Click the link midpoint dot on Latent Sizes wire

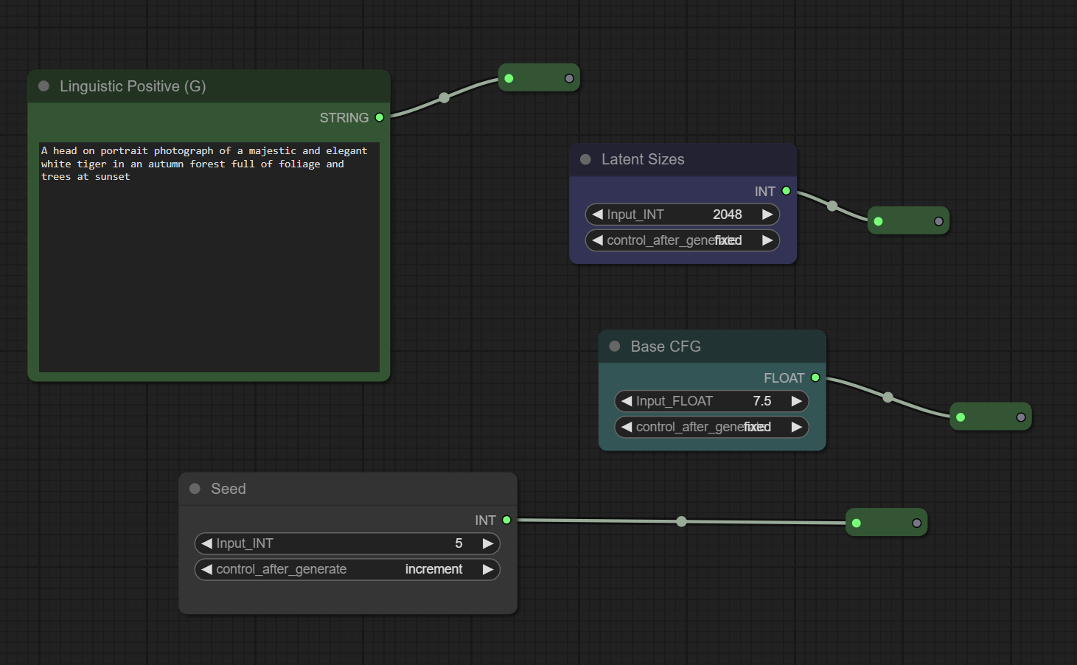(x=832, y=206)
